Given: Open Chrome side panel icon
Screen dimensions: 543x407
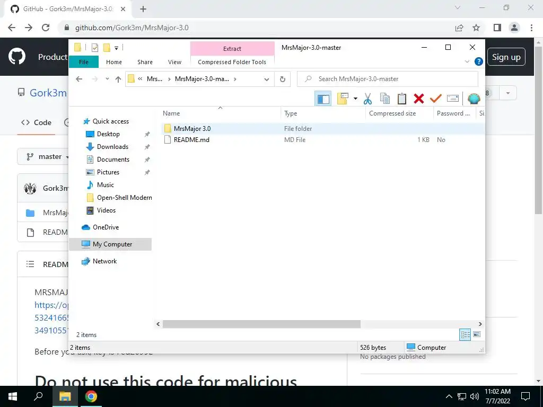Looking at the screenshot, I should [x=497, y=28].
